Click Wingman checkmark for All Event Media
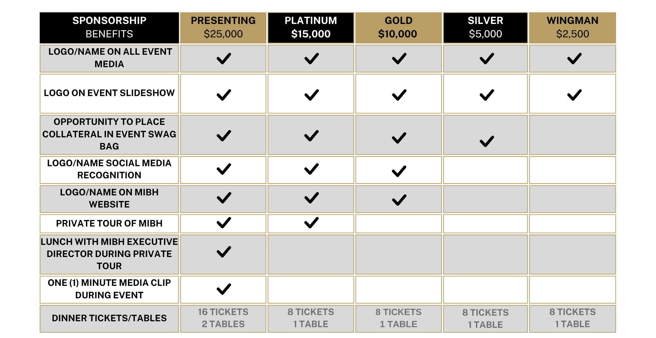 (574, 59)
